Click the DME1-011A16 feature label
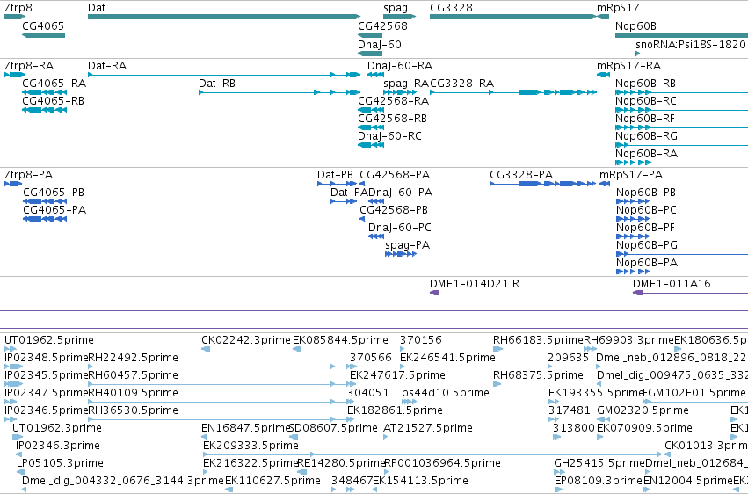Viewport: 748px width, 494px height. point(672,284)
